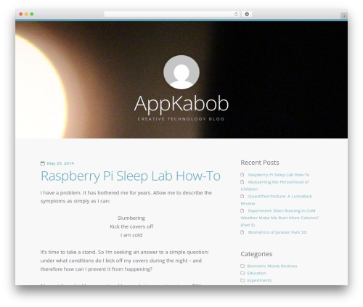Open Experiment: Does Running in Cold Weather post

tap(280, 218)
